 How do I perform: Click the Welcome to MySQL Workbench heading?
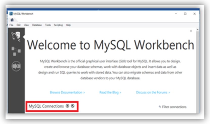coord(110,45)
